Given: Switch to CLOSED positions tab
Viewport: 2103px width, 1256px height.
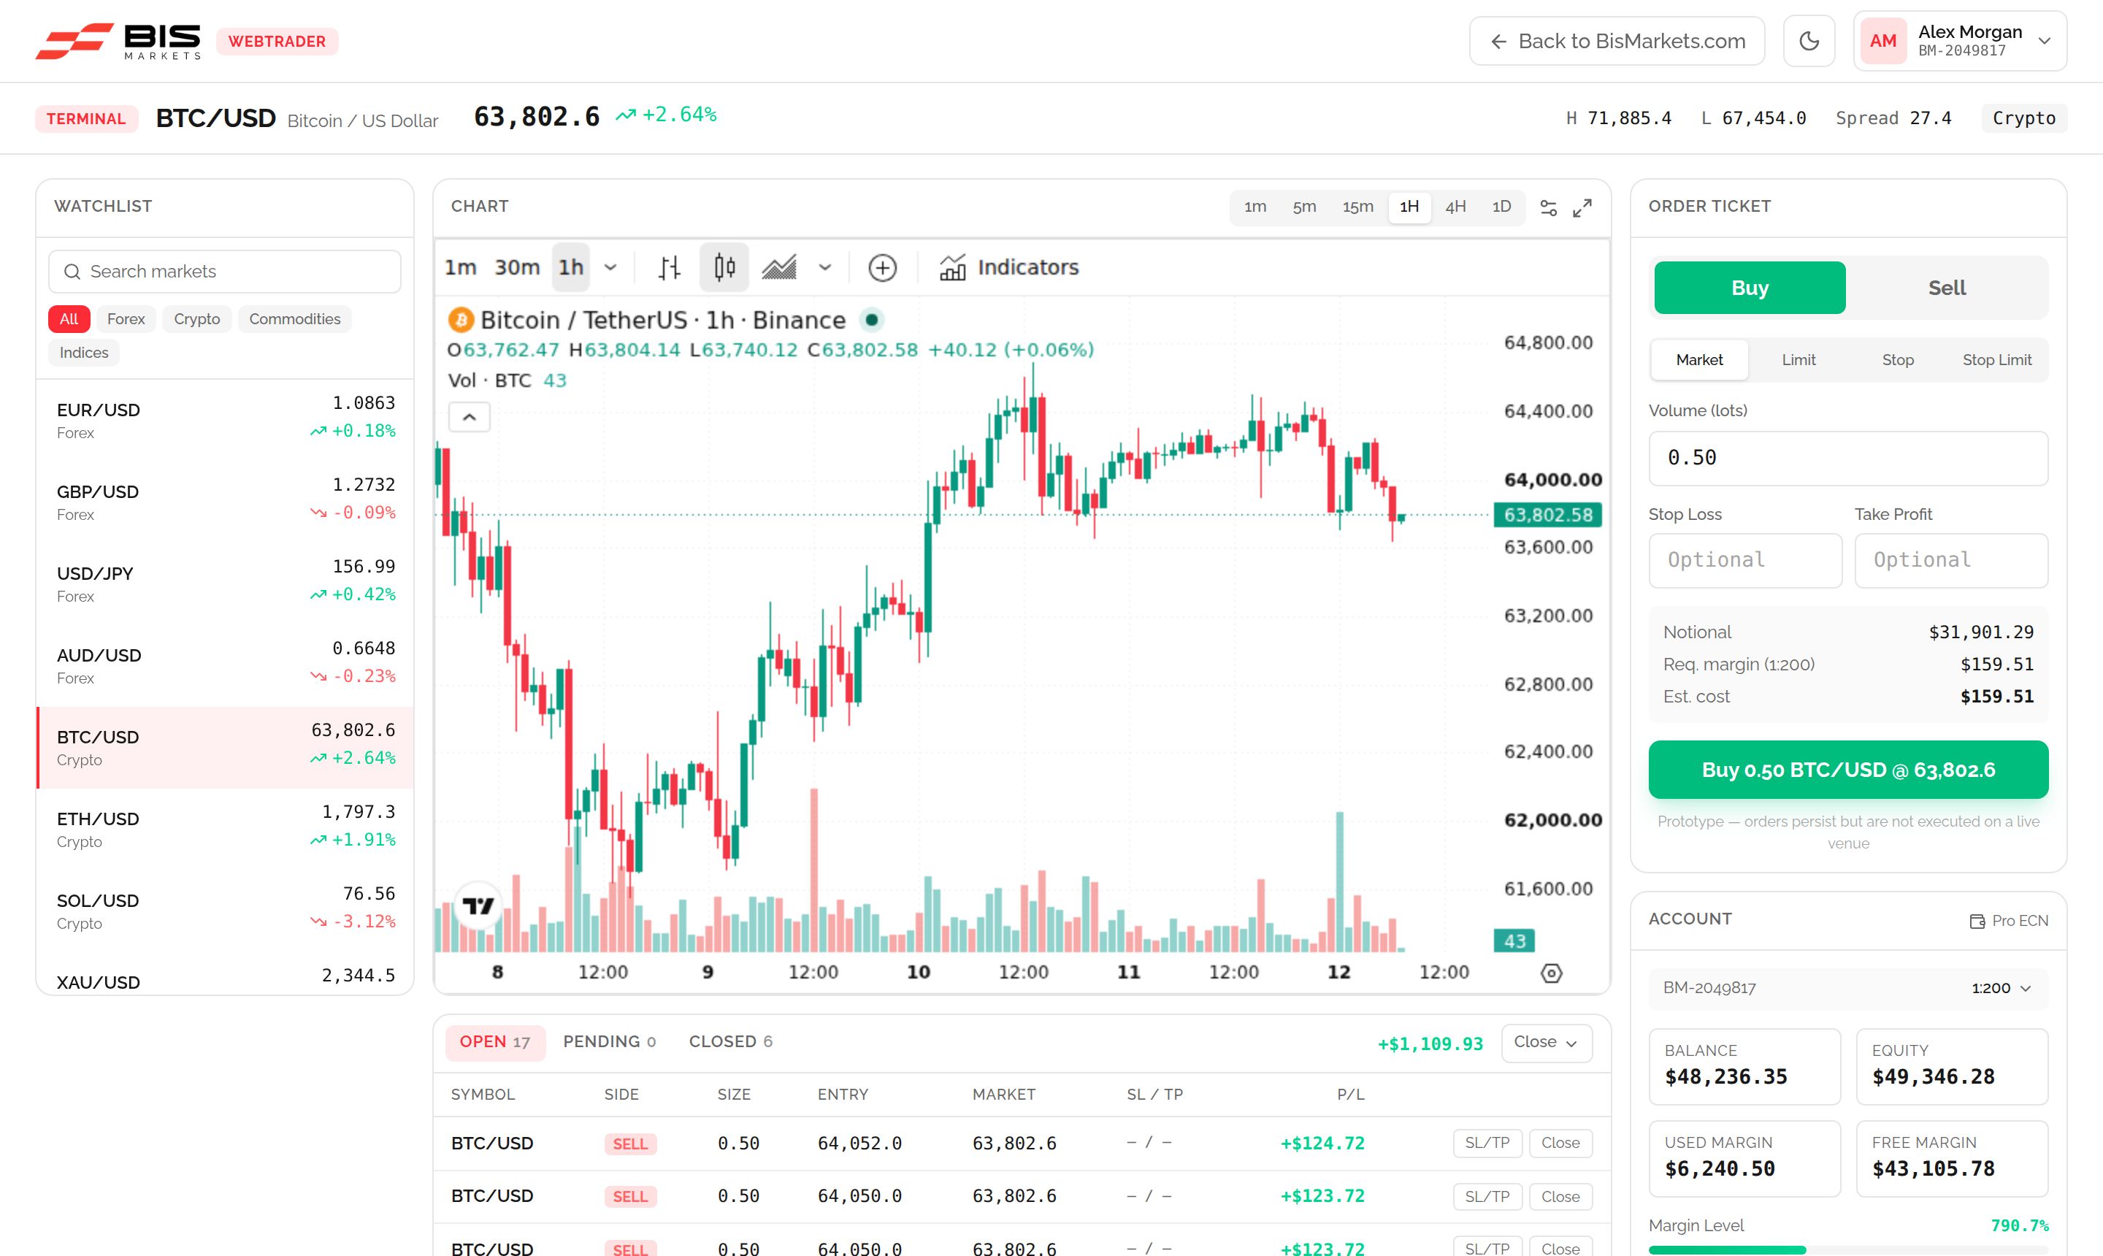Looking at the screenshot, I should [x=730, y=1042].
